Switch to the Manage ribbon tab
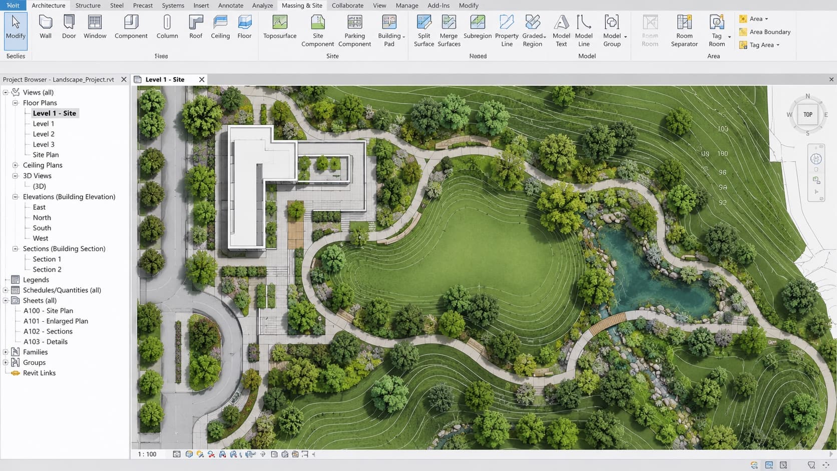This screenshot has height=471, width=837. click(x=407, y=6)
